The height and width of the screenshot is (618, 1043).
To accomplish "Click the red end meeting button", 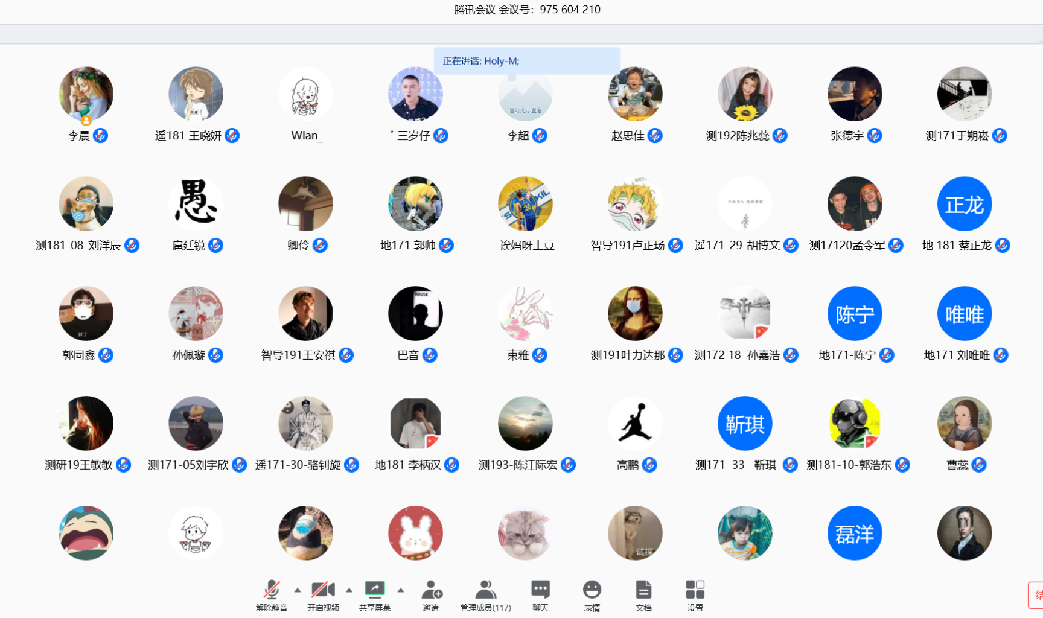I will click(x=1035, y=595).
